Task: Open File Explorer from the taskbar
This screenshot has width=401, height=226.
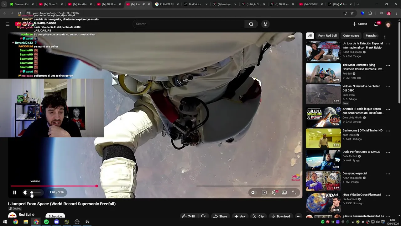Action: coord(26,222)
